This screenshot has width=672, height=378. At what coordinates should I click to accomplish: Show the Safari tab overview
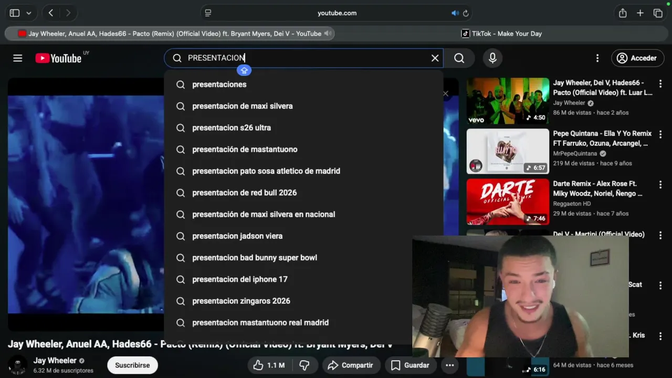[x=658, y=13]
